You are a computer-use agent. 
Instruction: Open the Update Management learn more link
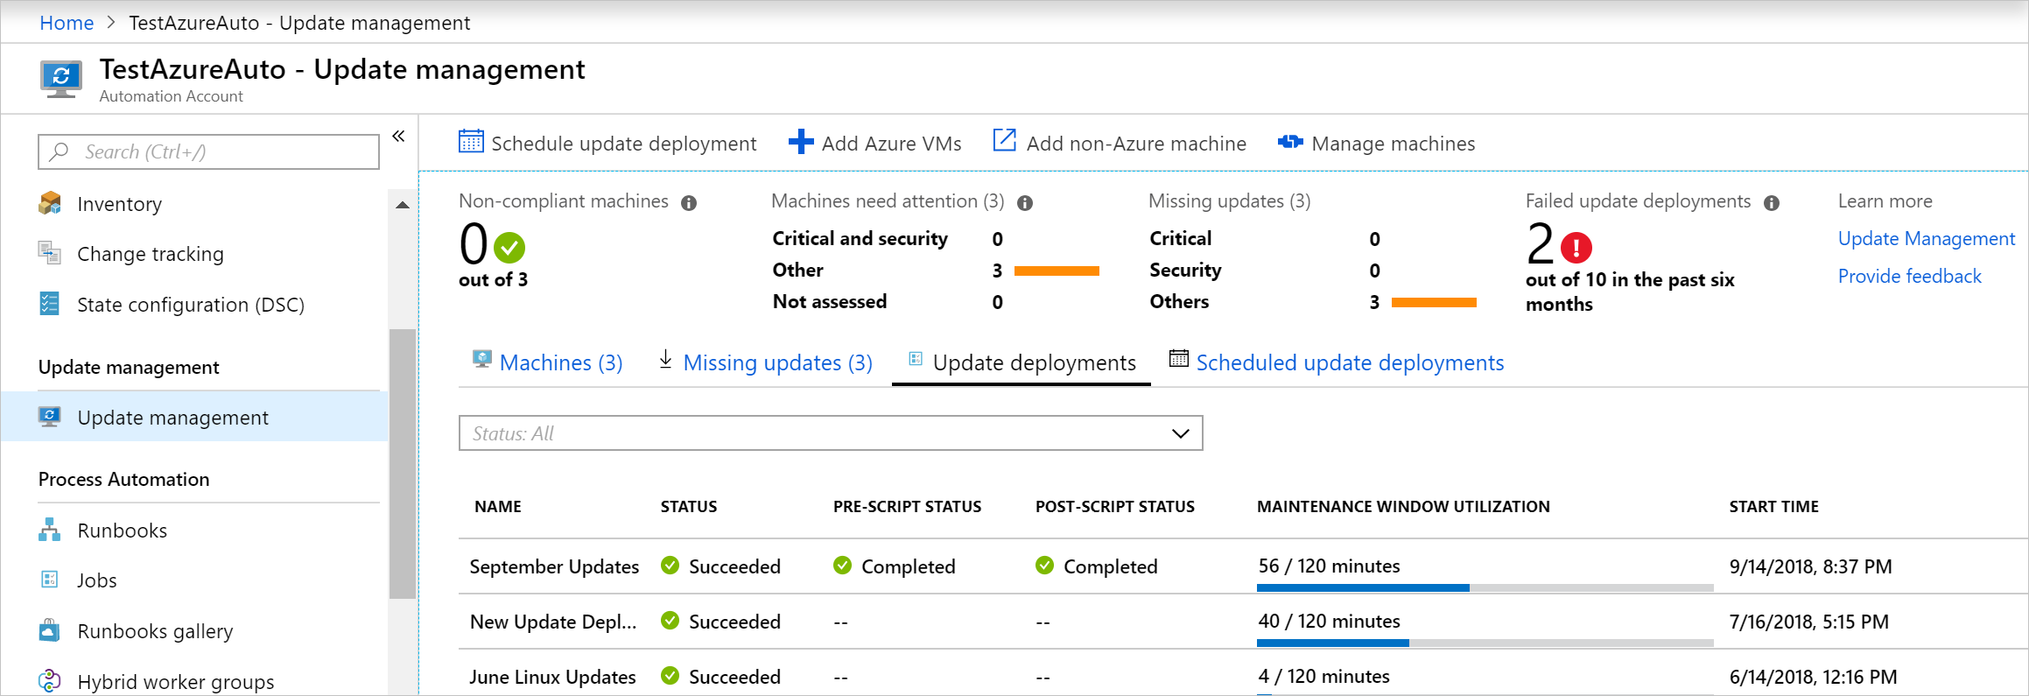click(x=1926, y=239)
